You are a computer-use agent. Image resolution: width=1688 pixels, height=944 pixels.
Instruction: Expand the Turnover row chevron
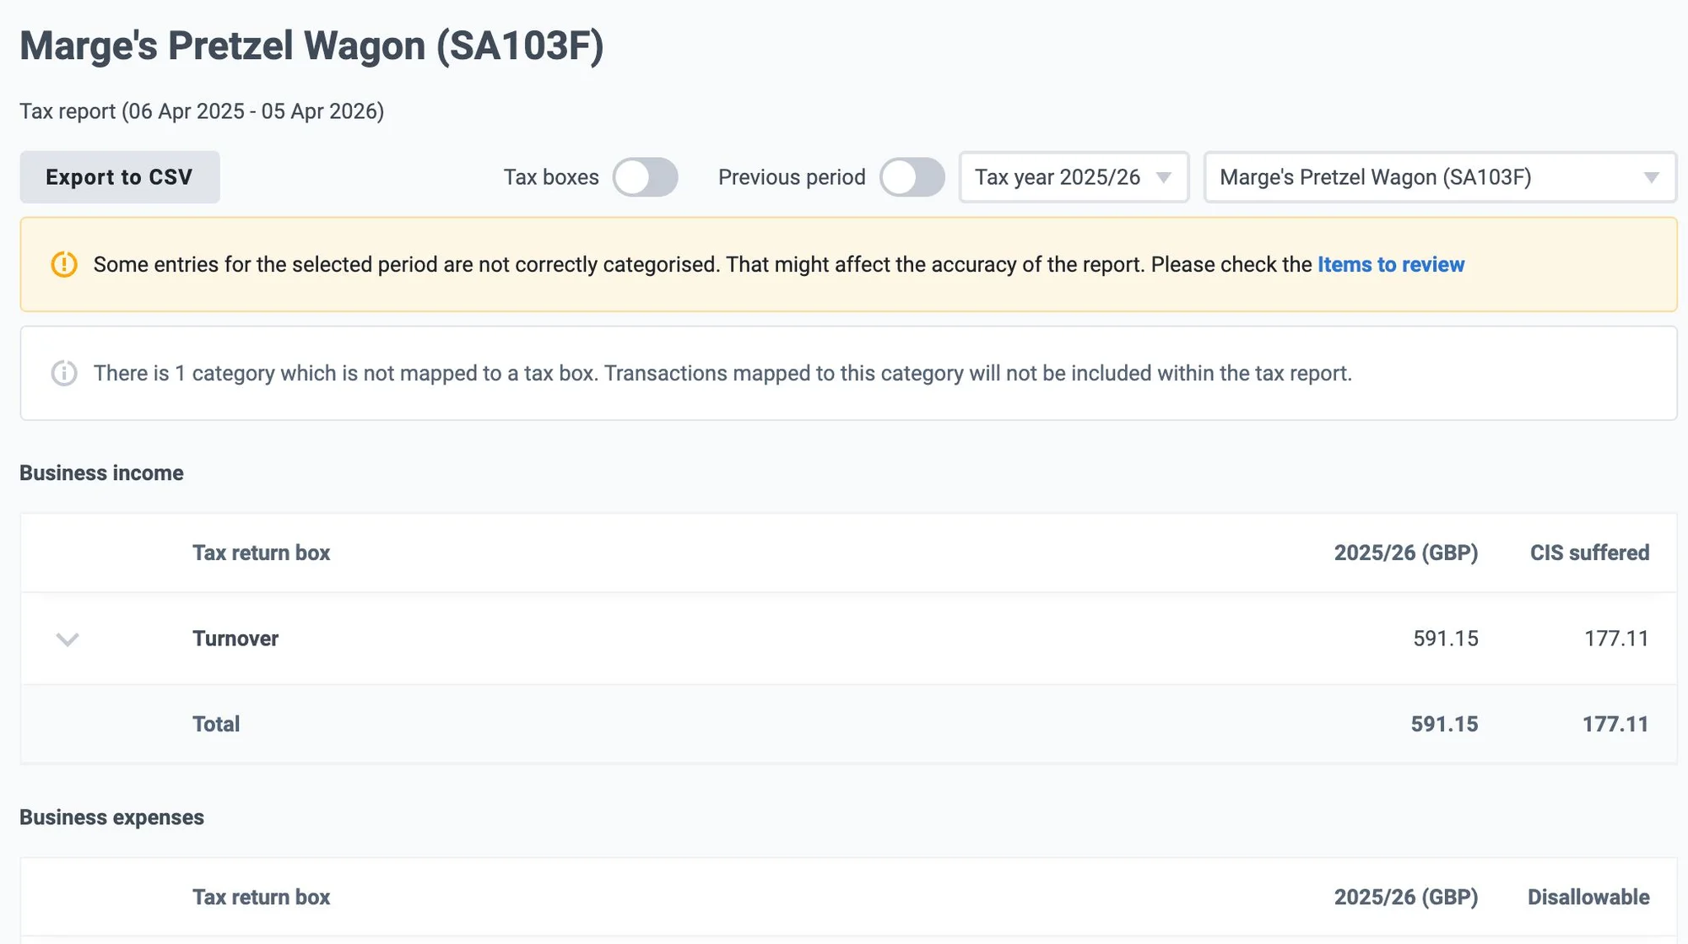[x=68, y=639]
